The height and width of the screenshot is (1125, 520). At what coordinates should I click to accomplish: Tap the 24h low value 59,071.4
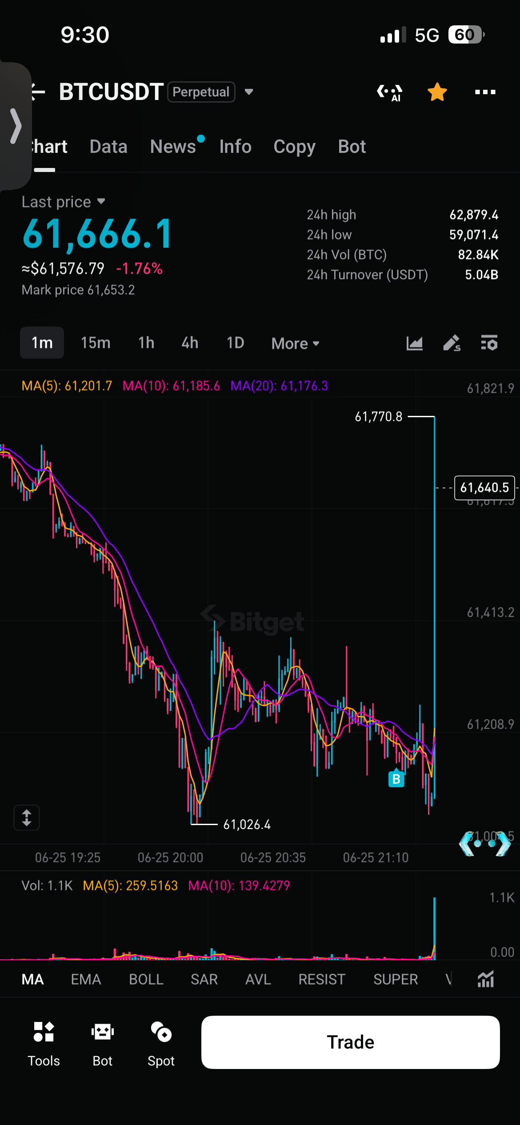(474, 235)
